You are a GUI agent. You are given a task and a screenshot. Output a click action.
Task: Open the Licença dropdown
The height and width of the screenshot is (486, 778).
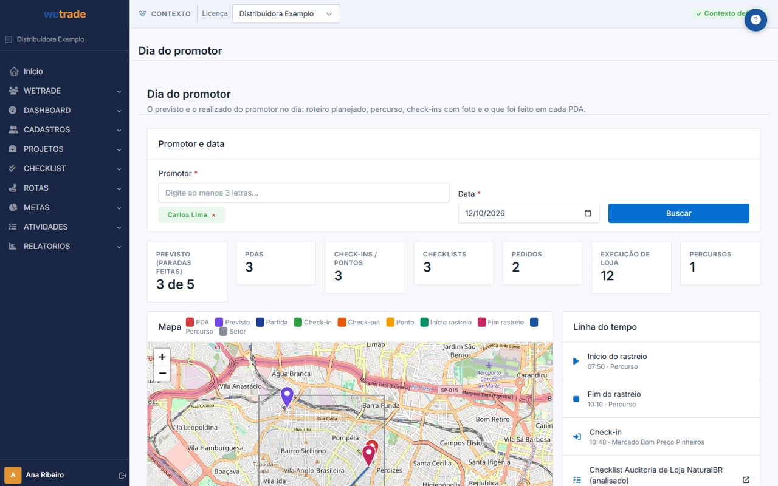pyautogui.click(x=286, y=14)
